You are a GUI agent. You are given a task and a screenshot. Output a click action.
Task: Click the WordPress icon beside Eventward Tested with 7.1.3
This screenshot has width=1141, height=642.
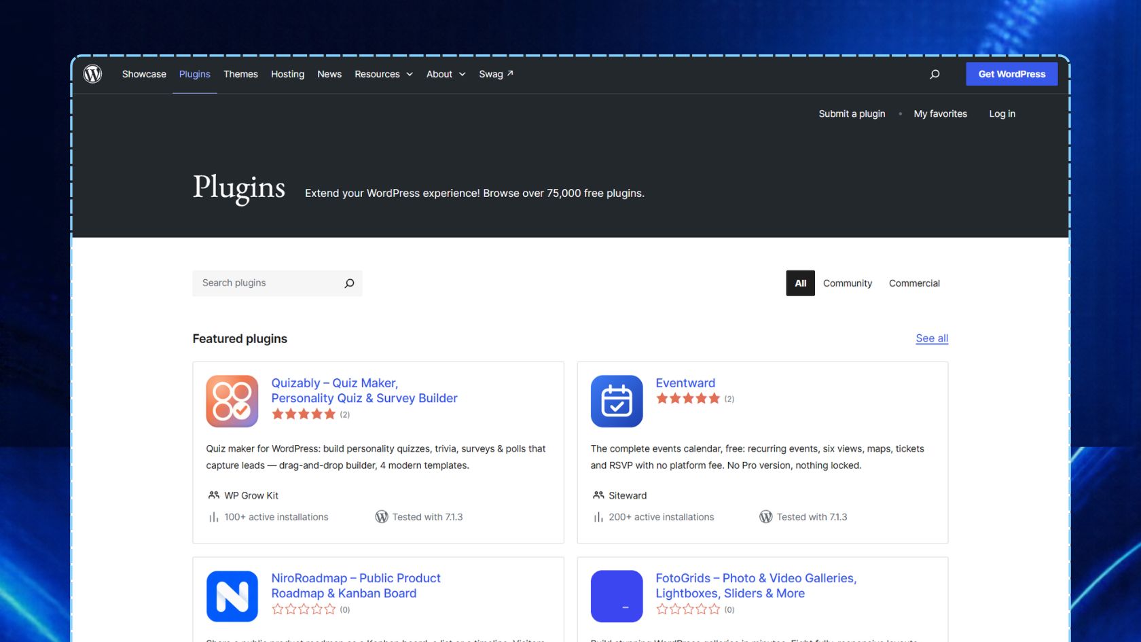click(766, 517)
